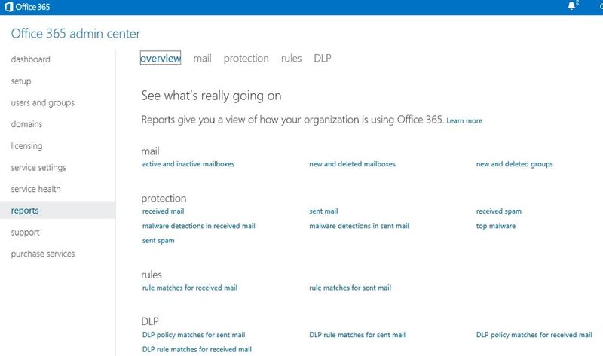Open DLP policy matches for sent mail
Viewport: 603px width, 356px height.
[194, 335]
